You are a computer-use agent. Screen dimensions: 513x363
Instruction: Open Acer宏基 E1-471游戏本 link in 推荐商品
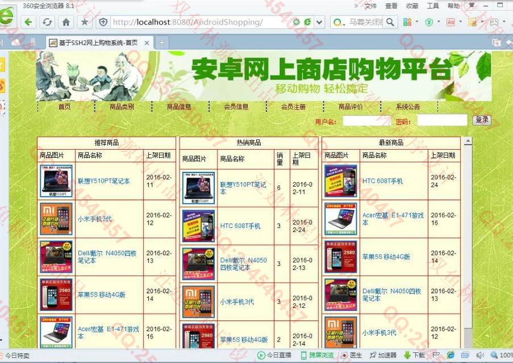click(109, 332)
